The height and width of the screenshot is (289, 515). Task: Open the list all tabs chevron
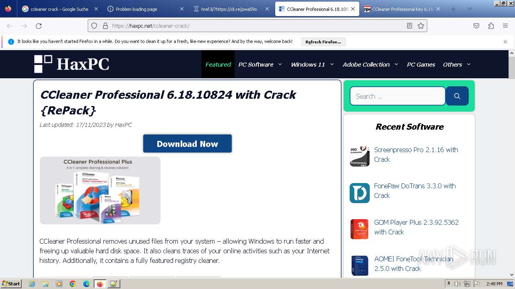click(469, 9)
